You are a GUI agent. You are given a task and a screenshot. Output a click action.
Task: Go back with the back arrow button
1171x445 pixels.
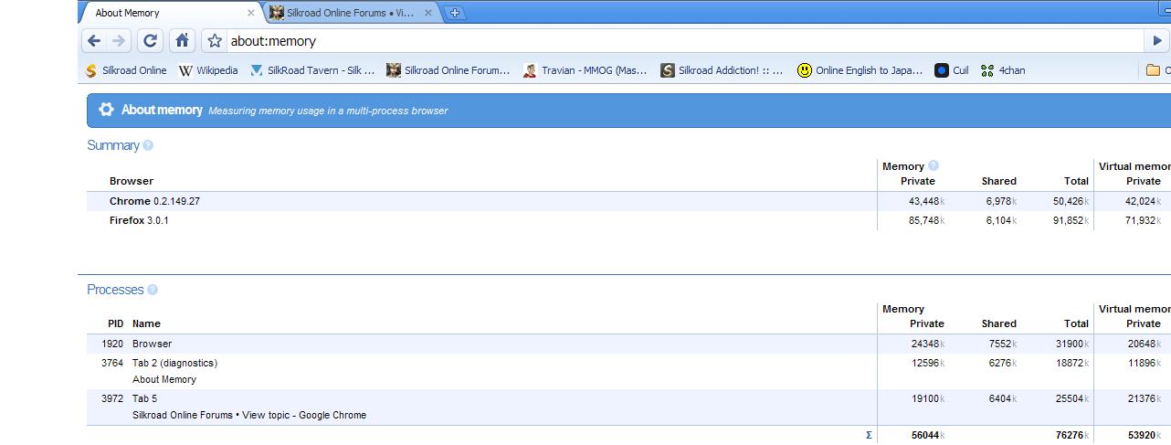tap(94, 40)
